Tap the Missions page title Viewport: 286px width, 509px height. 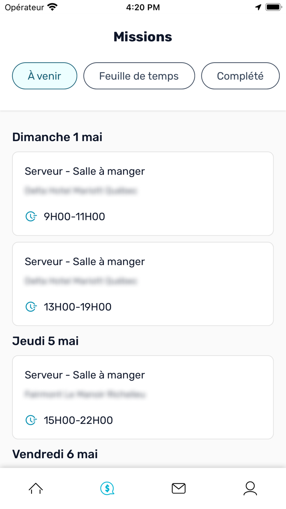[x=143, y=37]
